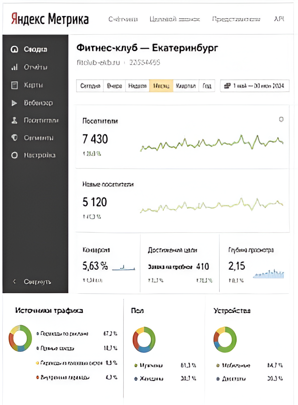
Task: Select the Сегодня period option
Action: pyautogui.click(x=90, y=86)
